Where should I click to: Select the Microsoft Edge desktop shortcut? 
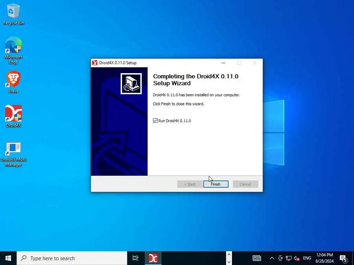click(13, 51)
